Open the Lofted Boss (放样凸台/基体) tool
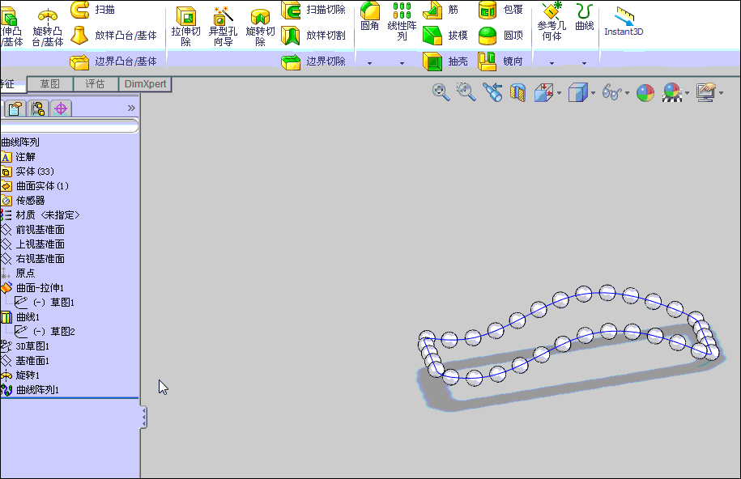 113,36
